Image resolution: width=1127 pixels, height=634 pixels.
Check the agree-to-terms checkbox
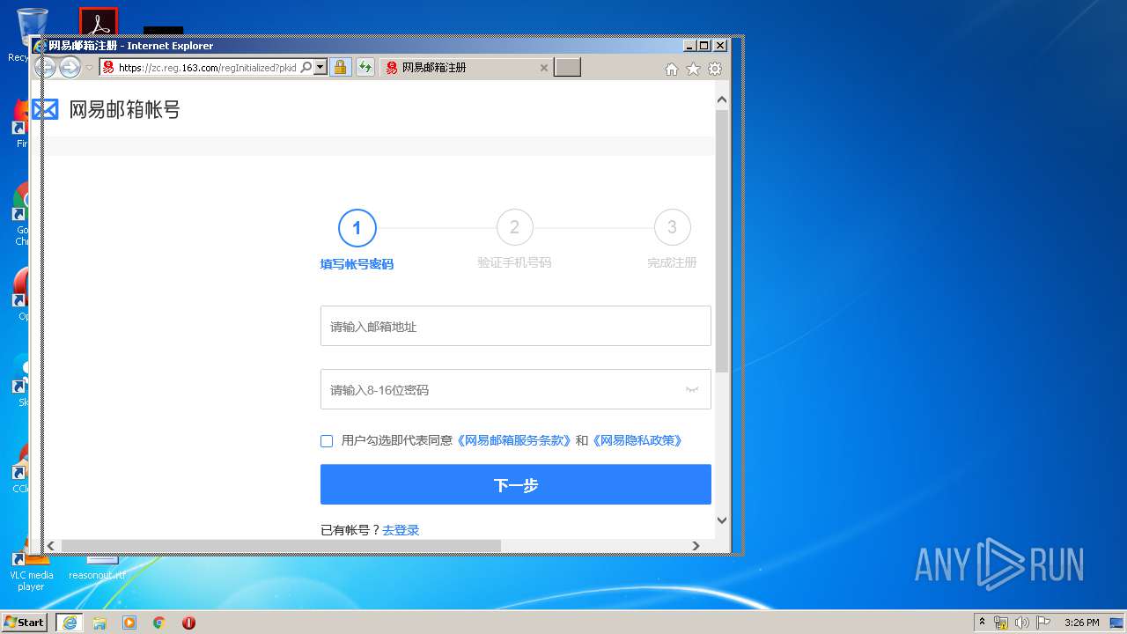[327, 440]
